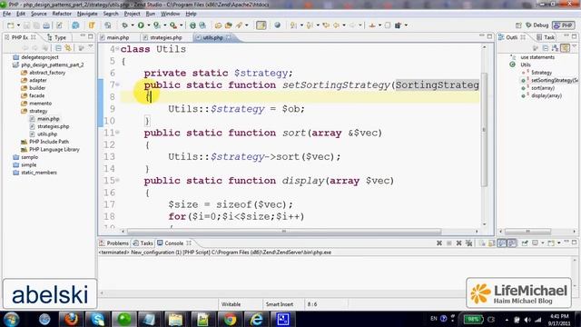The image size is (581, 327).
Task: Collapse the sort function fold marker
Action: coord(117,132)
